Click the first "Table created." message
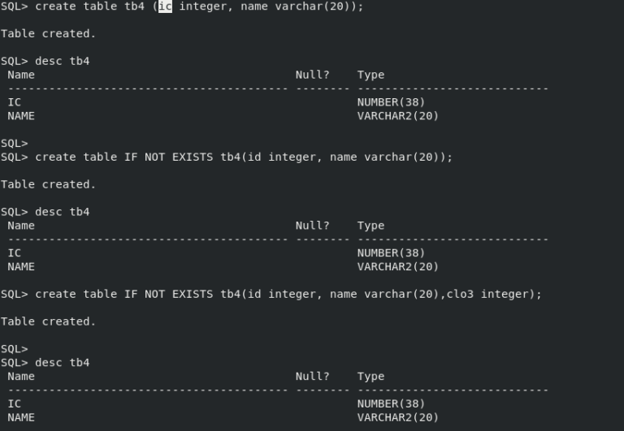Viewport: 624px width, 431px height. coord(48,33)
